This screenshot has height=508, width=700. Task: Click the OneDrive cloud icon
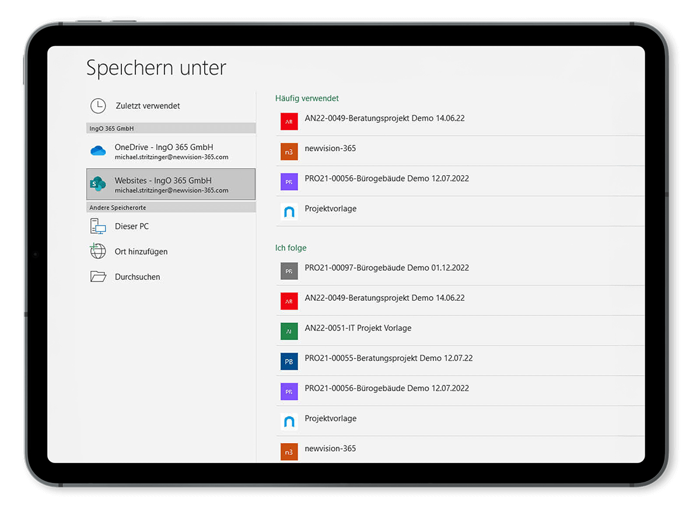click(98, 151)
